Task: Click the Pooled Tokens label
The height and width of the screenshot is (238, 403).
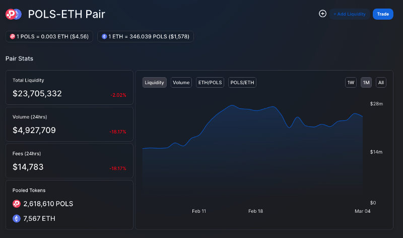Action: (29, 191)
